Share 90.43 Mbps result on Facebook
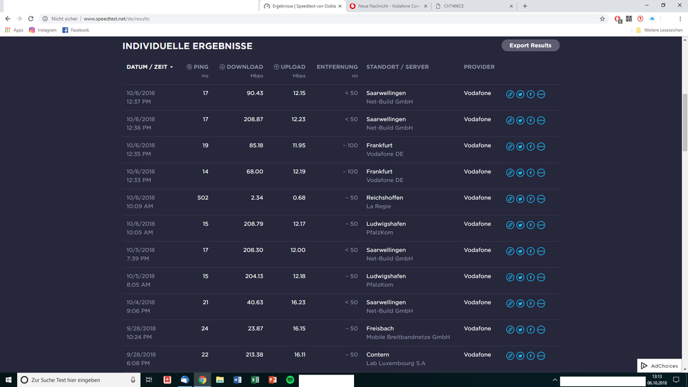The height and width of the screenshot is (387, 688). 530,94
